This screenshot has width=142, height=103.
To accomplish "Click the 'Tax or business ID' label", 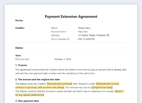I will [60, 39].
